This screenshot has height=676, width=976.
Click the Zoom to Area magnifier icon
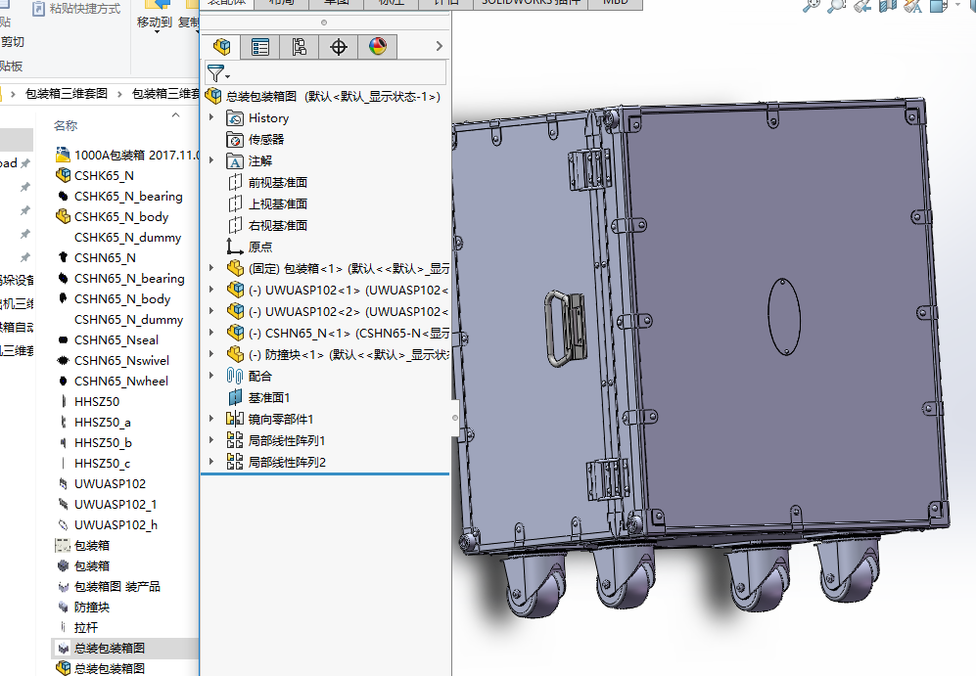[836, 5]
